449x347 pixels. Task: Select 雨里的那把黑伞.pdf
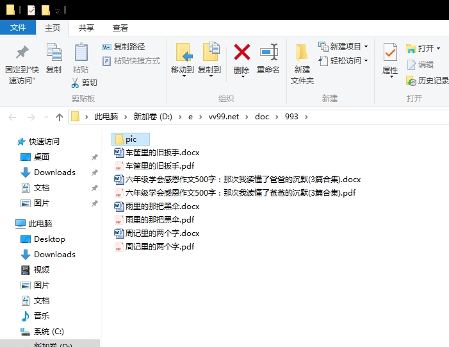(x=154, y=219)
